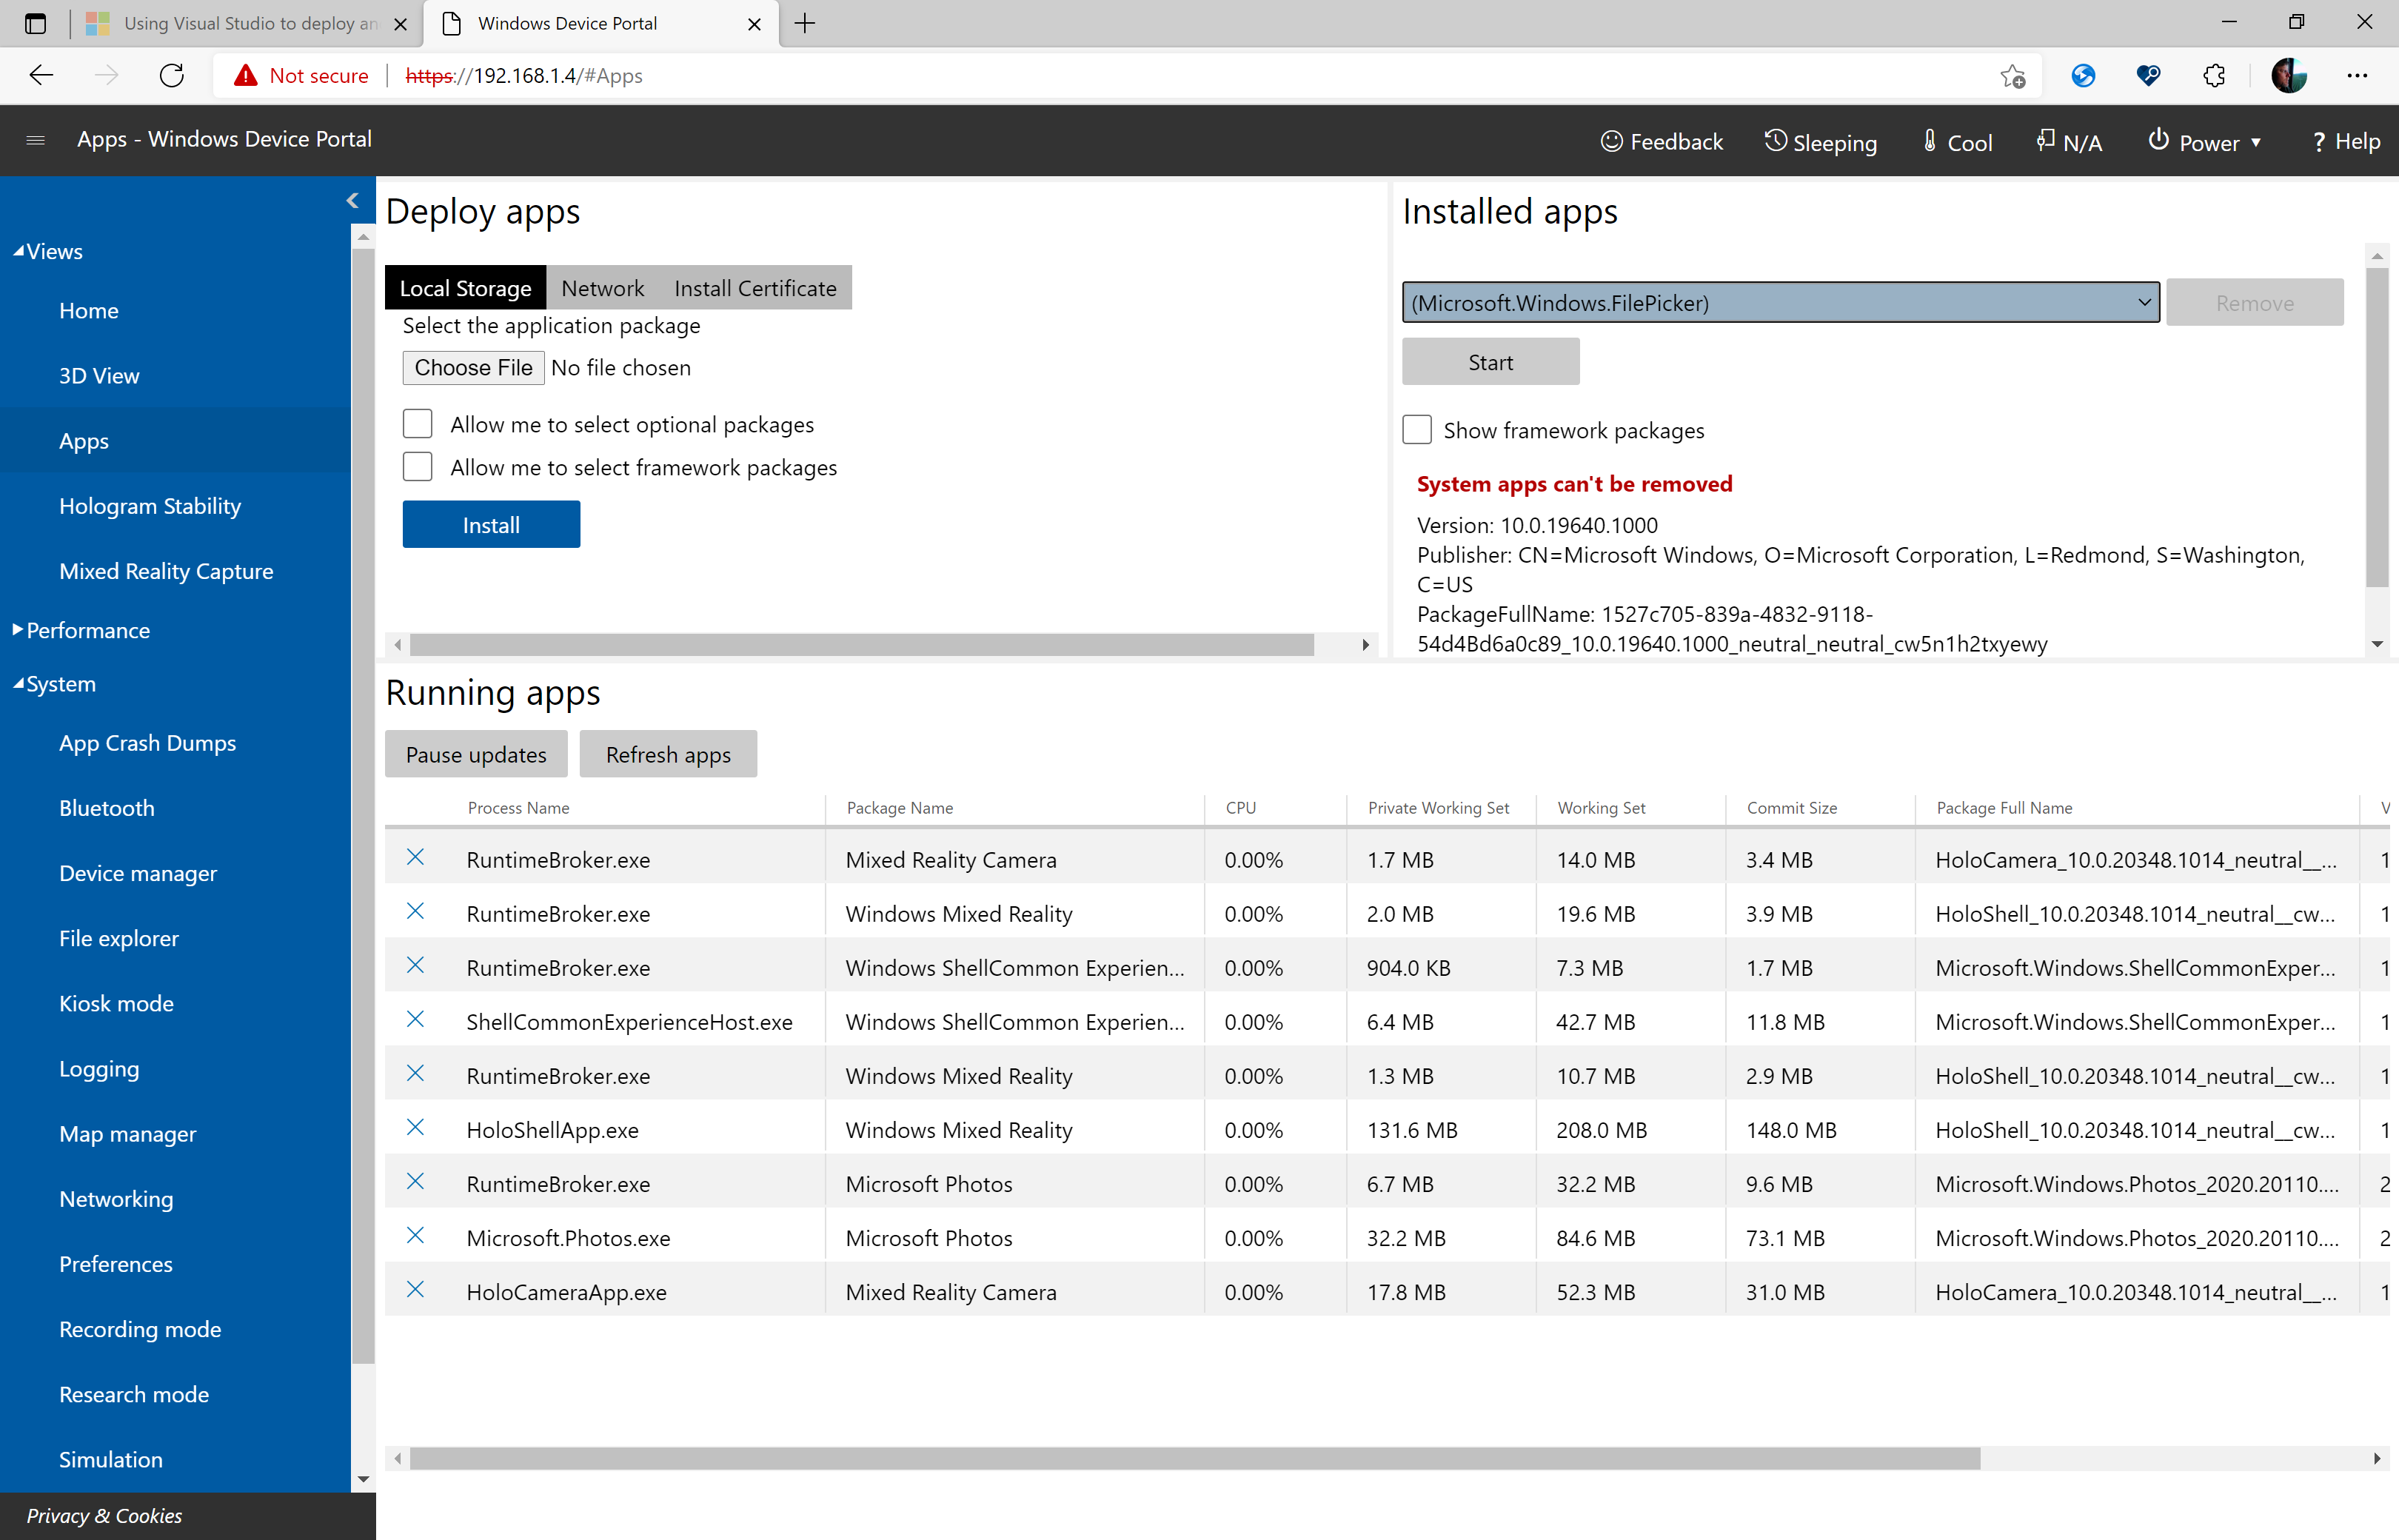Open App Crash Dumps page
Image resolution: width=2399 pixels, height=1540 pixels.
pyautogui.click(x=147, y=743)
